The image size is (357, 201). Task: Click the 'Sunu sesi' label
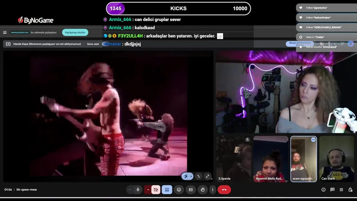(93, 44)
